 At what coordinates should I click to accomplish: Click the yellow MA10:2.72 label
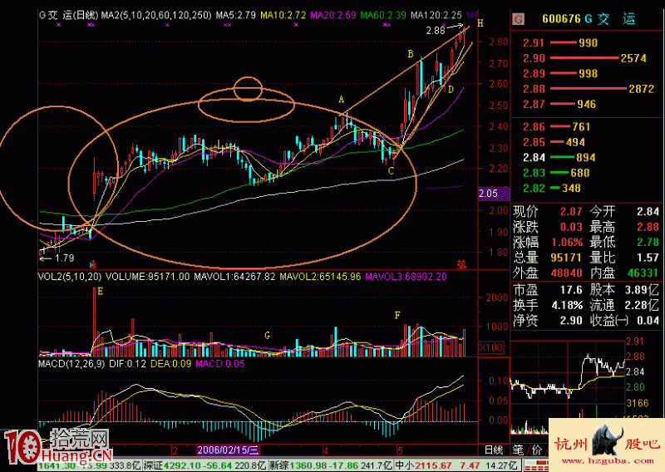[x=283, y=15]
